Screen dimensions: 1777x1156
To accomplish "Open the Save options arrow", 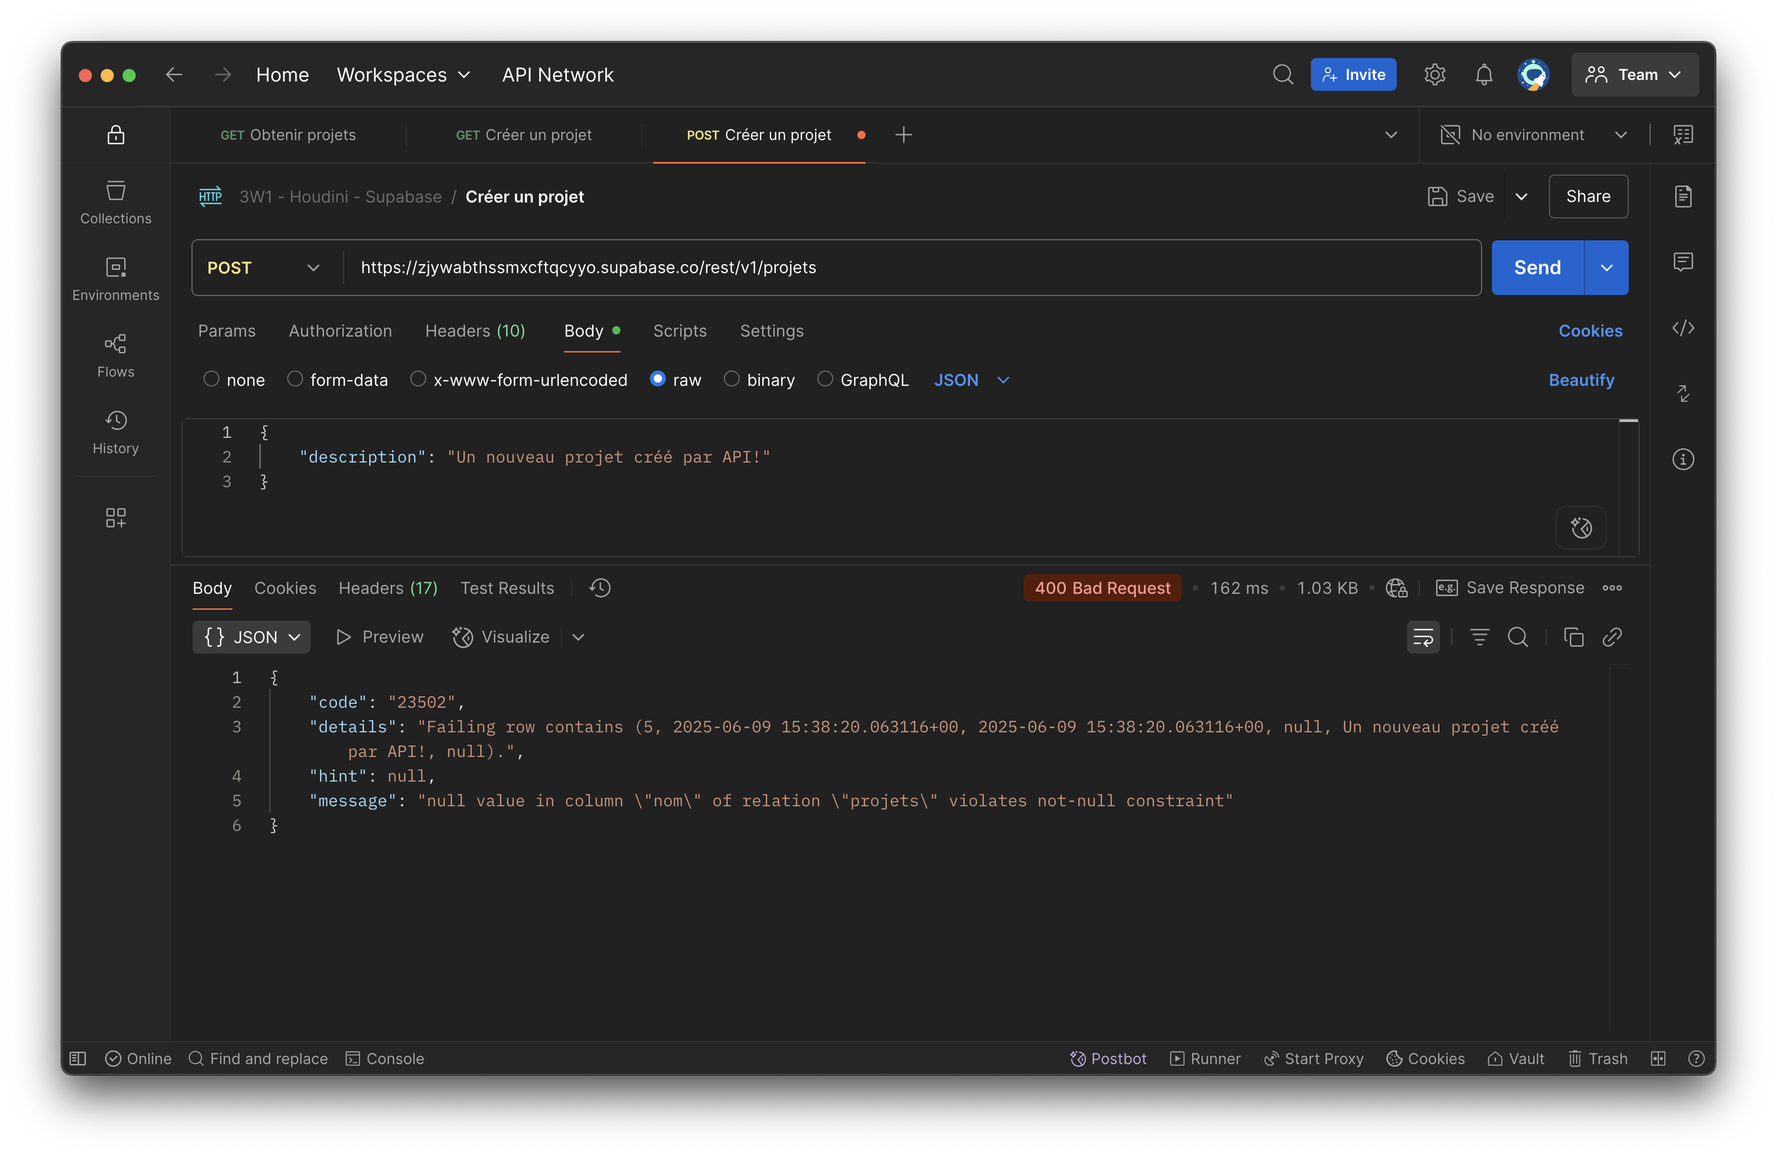I will (x=1522, y=196).
